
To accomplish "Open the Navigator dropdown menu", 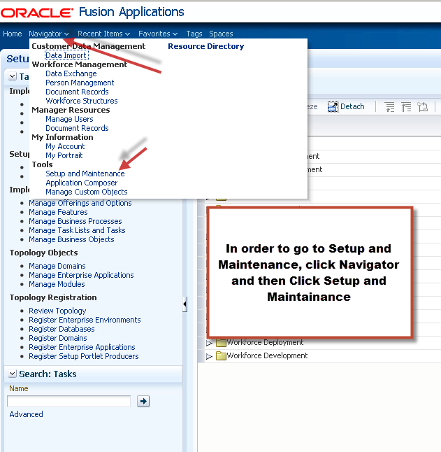I will pyautogui.click(x=49, y=34).
